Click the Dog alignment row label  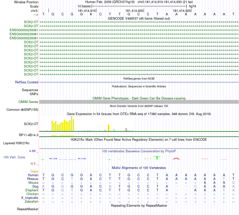35,187
